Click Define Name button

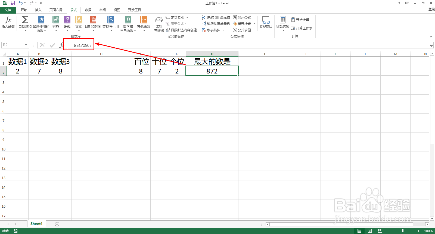click(x=175, y=17)
